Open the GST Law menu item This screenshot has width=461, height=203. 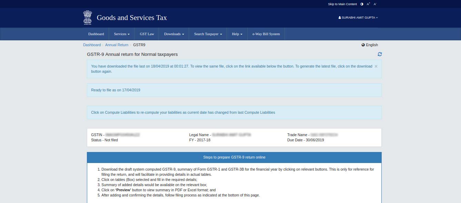[x=147, y=34]
